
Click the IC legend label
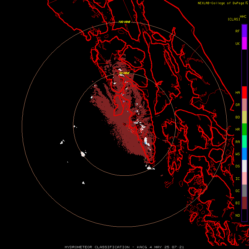[237, 179]
